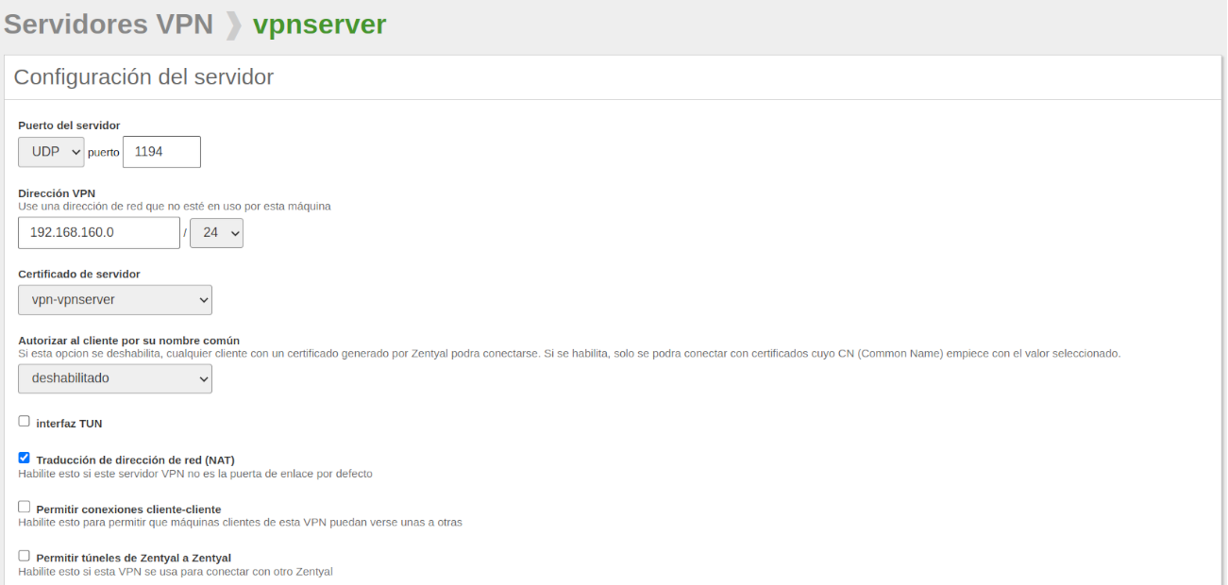Enable the interfaz TUN checkbox
1228x585 pixels.
pos(25,422)
